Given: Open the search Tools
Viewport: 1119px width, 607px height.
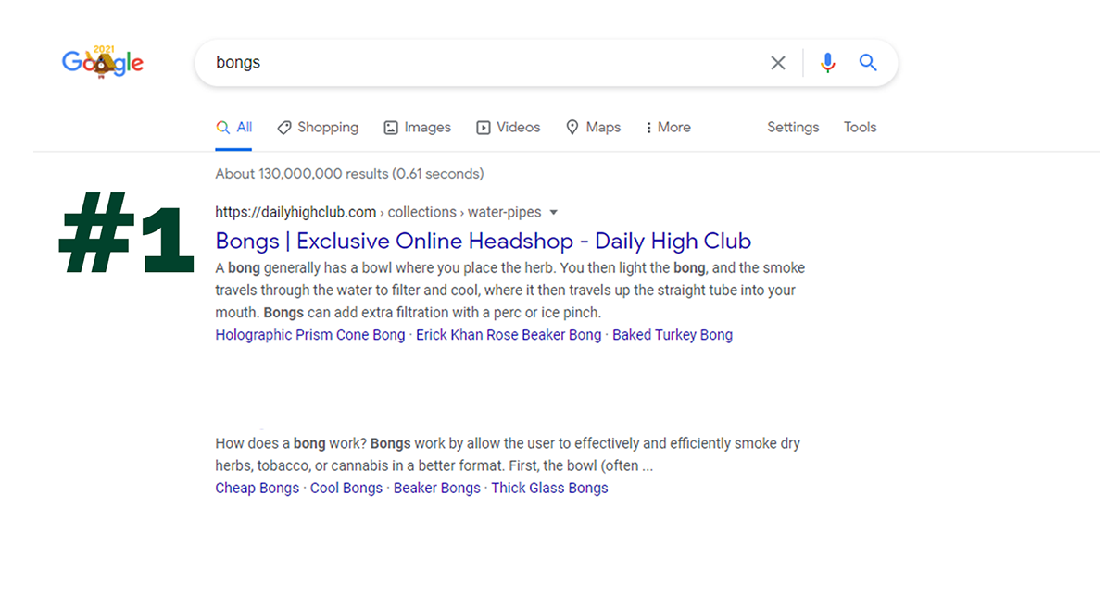Looking at the screenshot, I should (860, 128).
